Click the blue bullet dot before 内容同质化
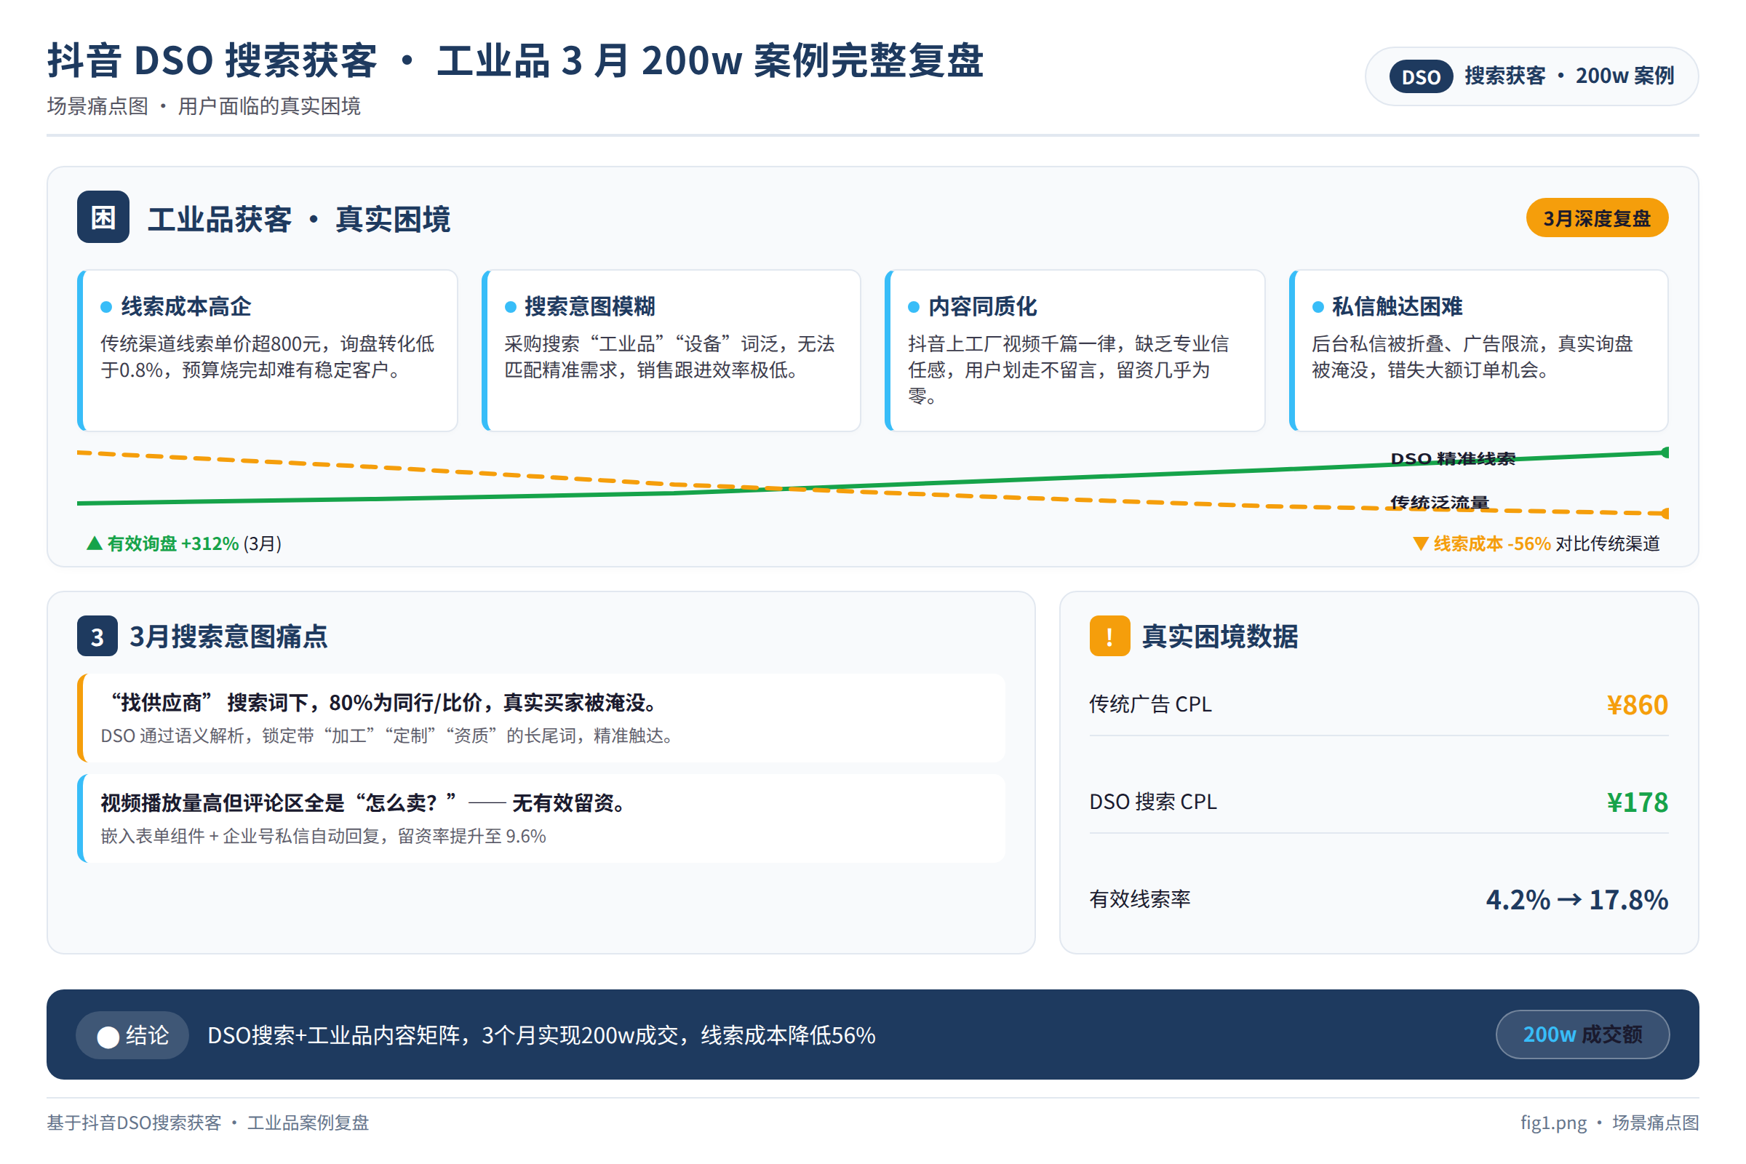Image resolution: width=1746 pixels, height=1164 pixels. (x=914, y=307)
